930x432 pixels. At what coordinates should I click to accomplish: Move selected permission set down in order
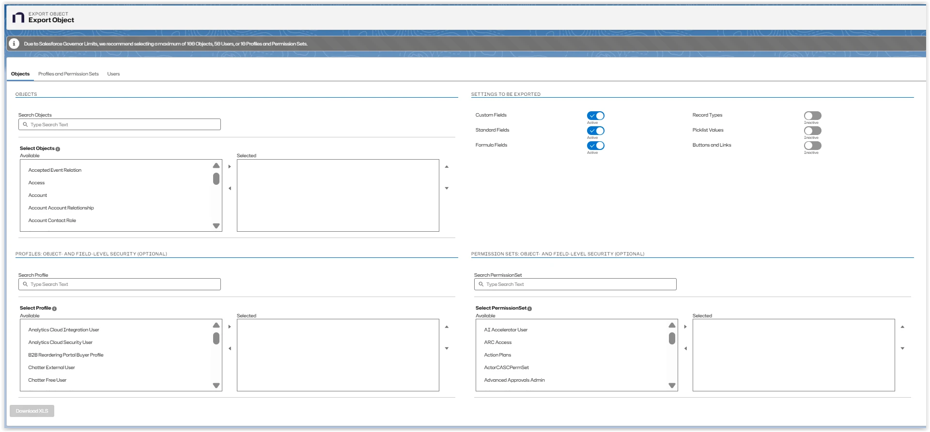(902, 348)
